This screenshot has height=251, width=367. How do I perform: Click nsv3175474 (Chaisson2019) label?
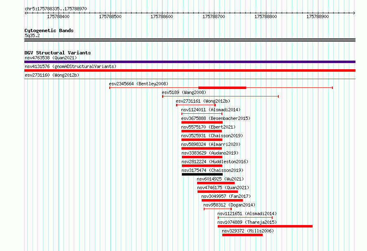click(x=212, y=170)
